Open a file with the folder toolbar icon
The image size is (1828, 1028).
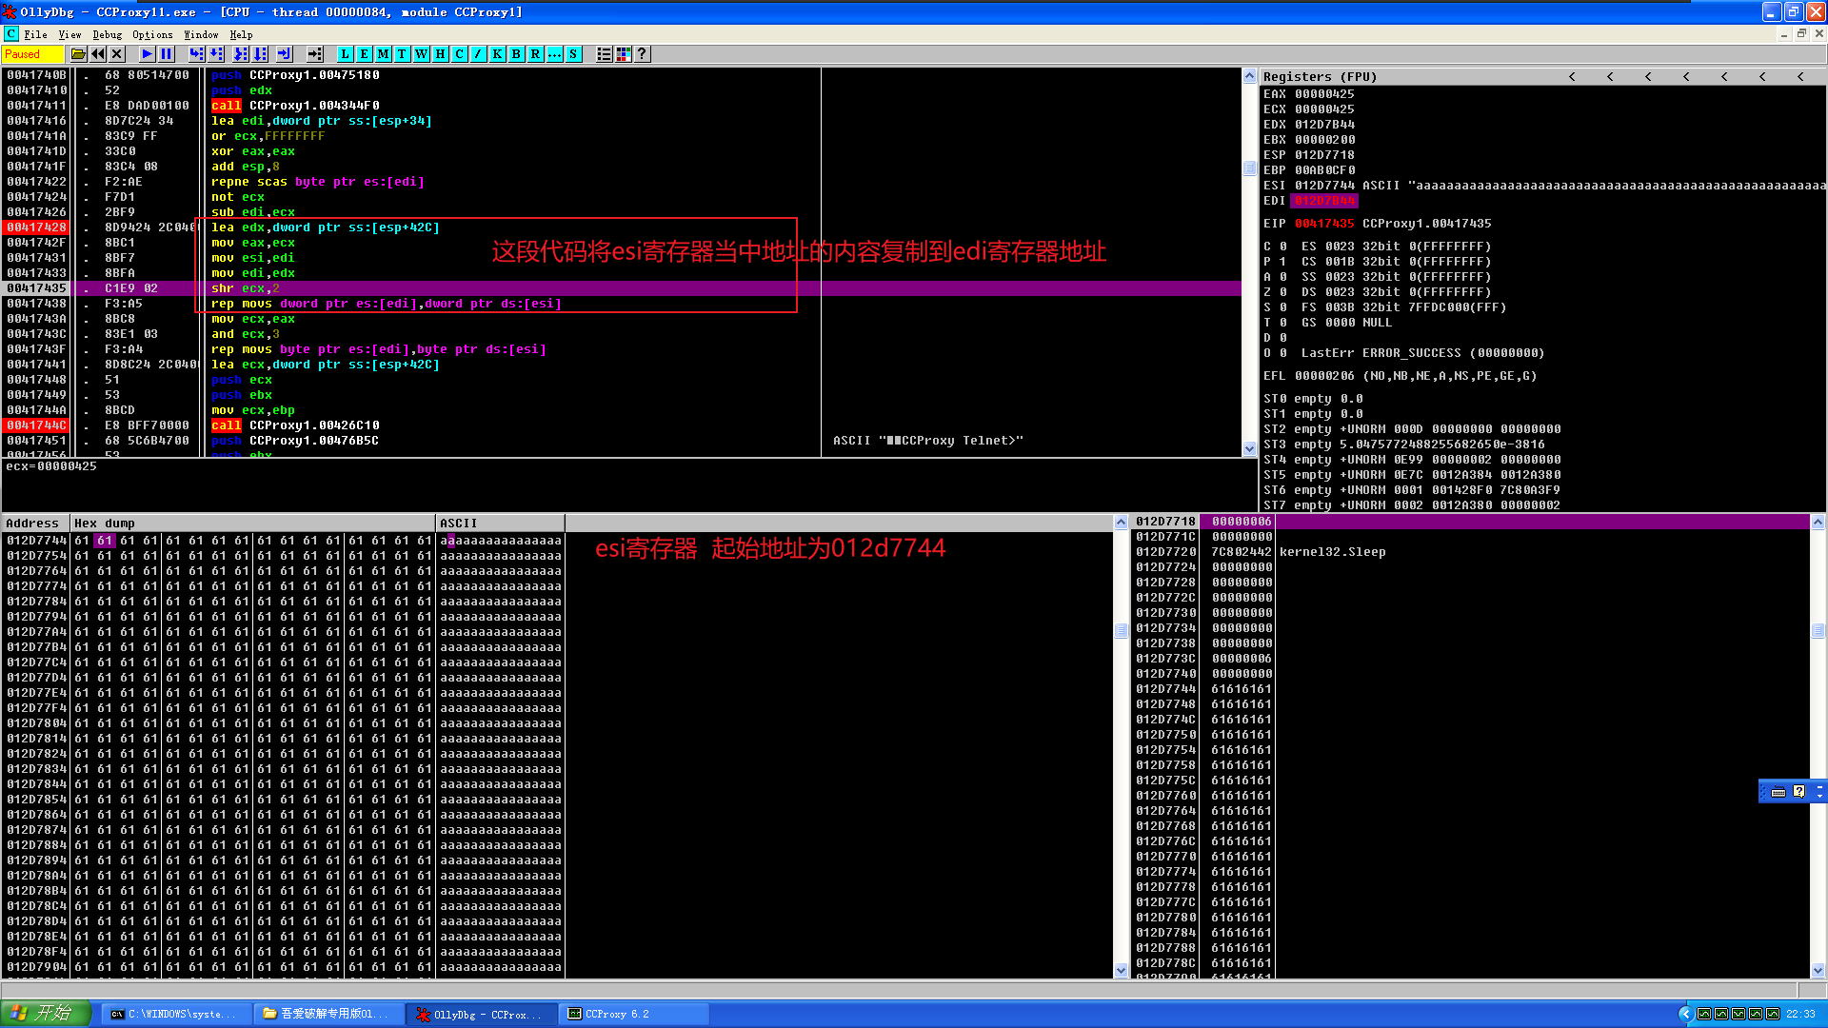click(78, 54)
